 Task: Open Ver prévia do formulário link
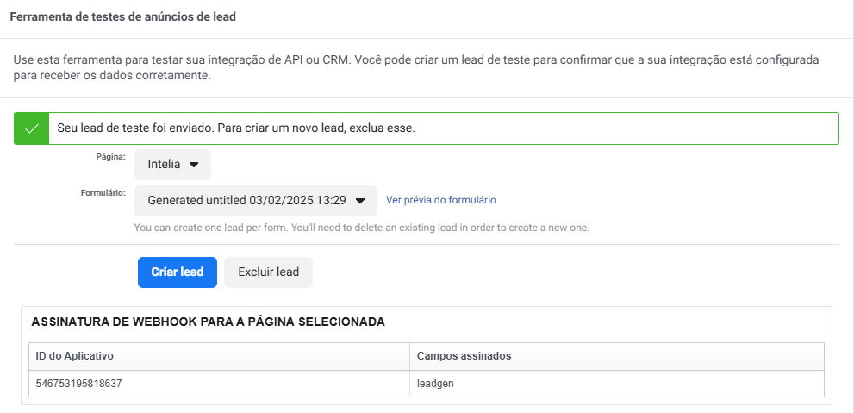coord(441,200)
